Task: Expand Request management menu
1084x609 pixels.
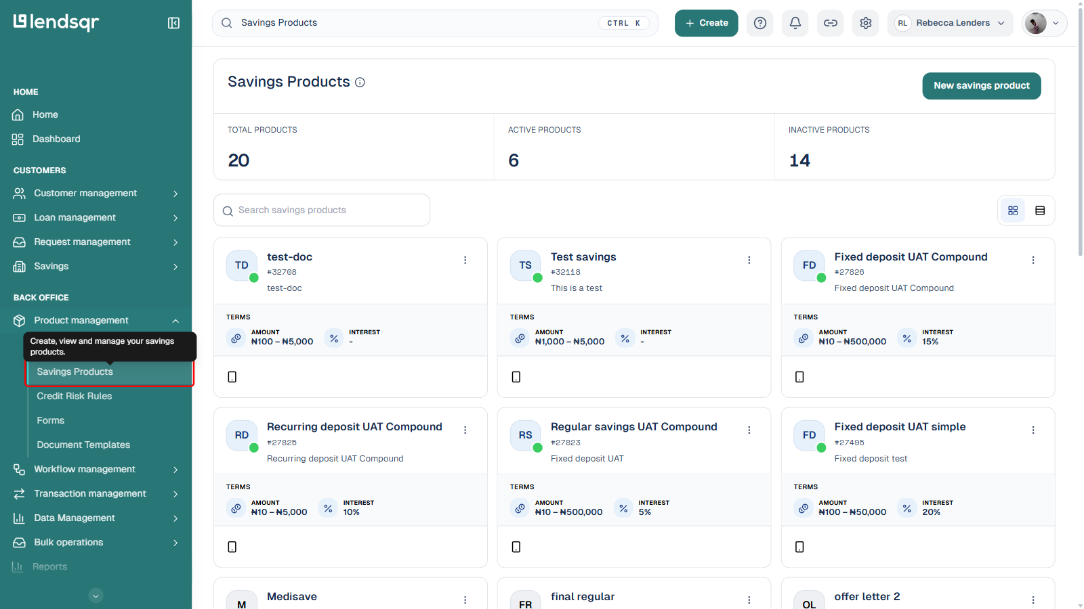Action: point(96,242)
